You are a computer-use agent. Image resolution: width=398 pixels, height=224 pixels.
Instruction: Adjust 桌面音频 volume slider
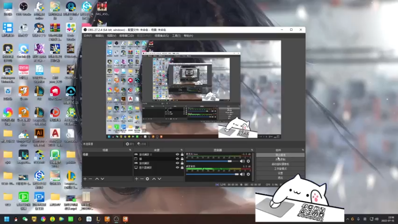point(212,174)
